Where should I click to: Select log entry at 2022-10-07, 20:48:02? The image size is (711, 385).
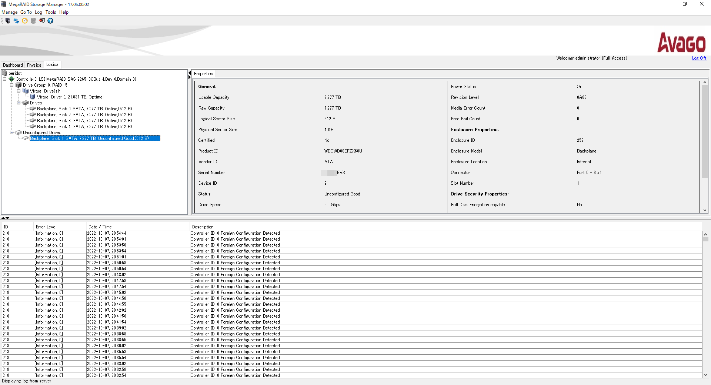[x=352, y=275]
